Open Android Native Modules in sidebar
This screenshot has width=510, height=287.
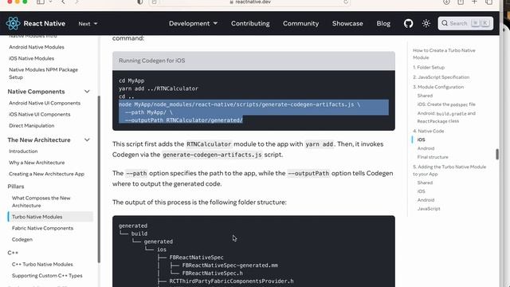37,47
